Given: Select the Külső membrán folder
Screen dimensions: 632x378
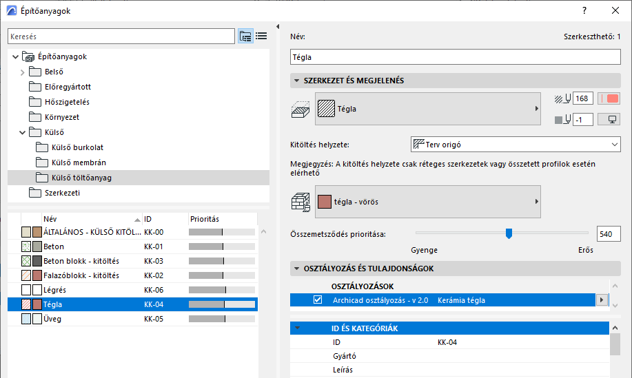Looking at the screenshot, I should click(79, 162).
